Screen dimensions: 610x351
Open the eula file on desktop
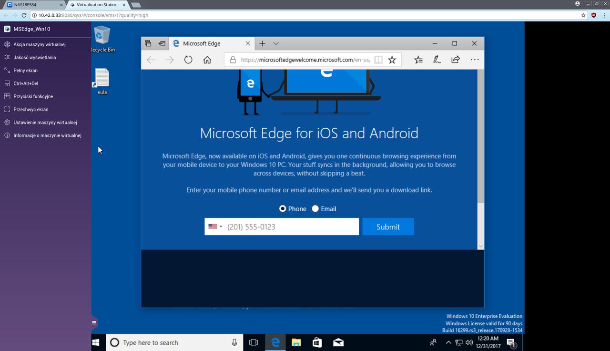click(102, 82)
